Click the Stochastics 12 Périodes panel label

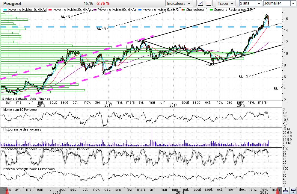[20, 149]
